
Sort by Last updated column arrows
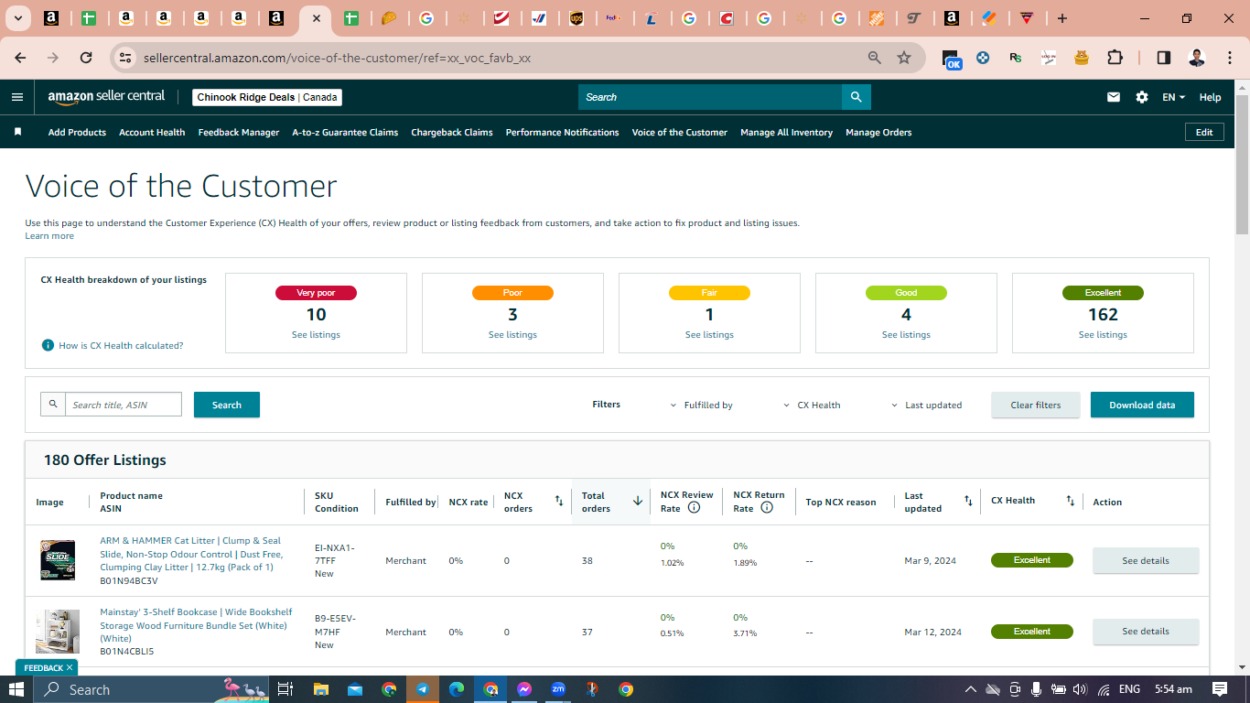(968, 501)
